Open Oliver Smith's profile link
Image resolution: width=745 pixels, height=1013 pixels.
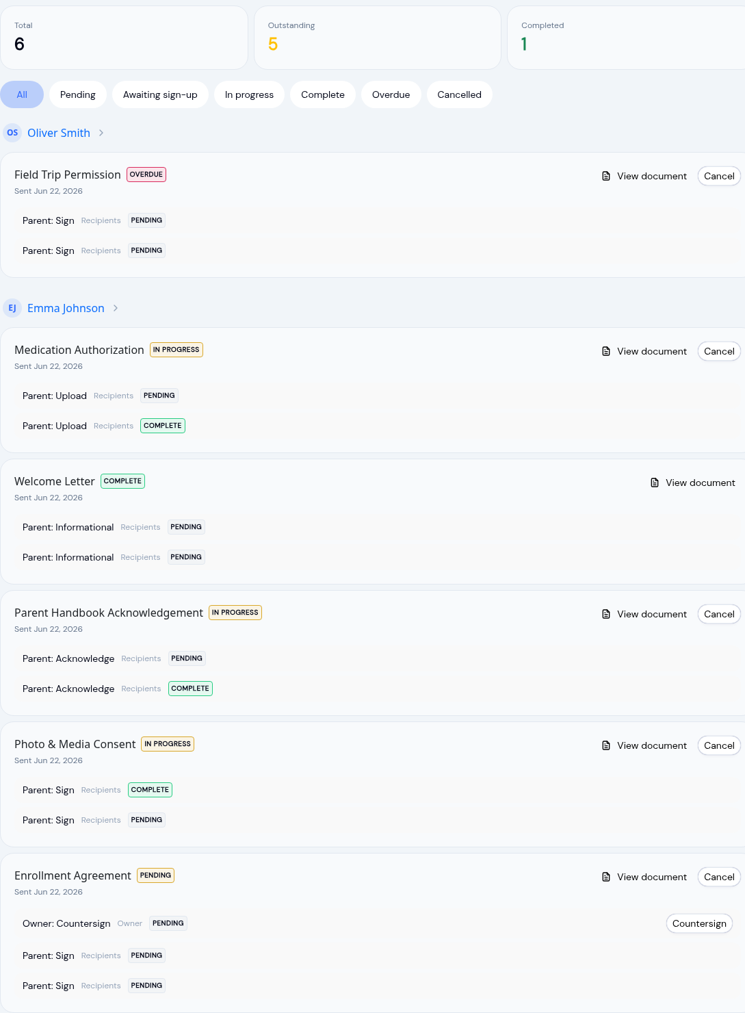(x=59, y=133)
